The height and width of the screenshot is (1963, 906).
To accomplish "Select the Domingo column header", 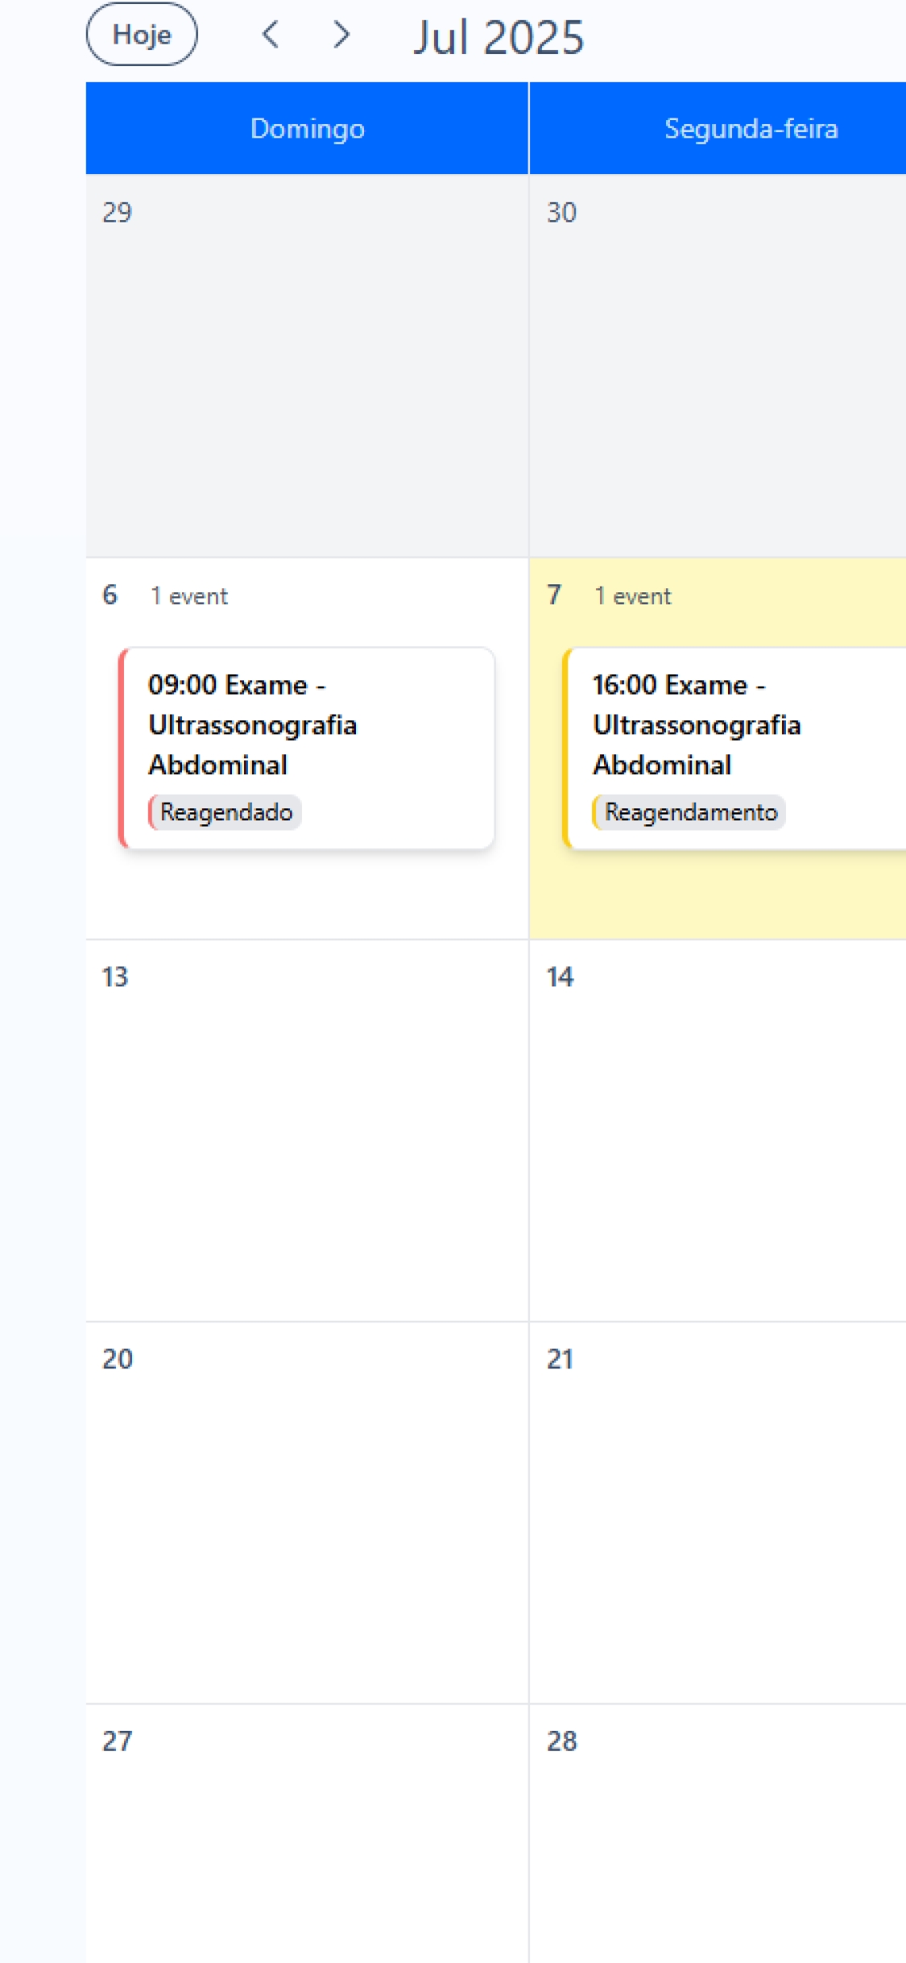I will coord(307,129).
